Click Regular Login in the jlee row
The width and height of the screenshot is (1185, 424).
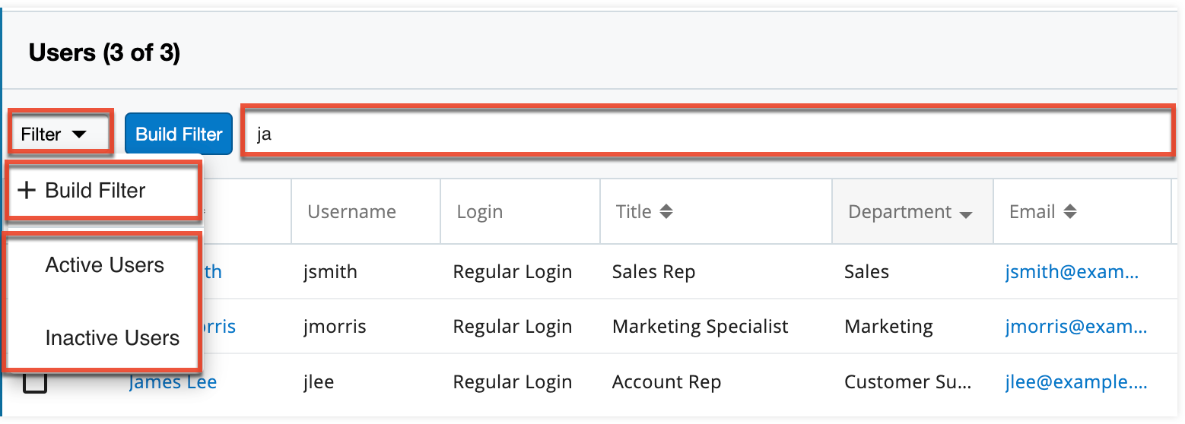[x=512, y=382]
